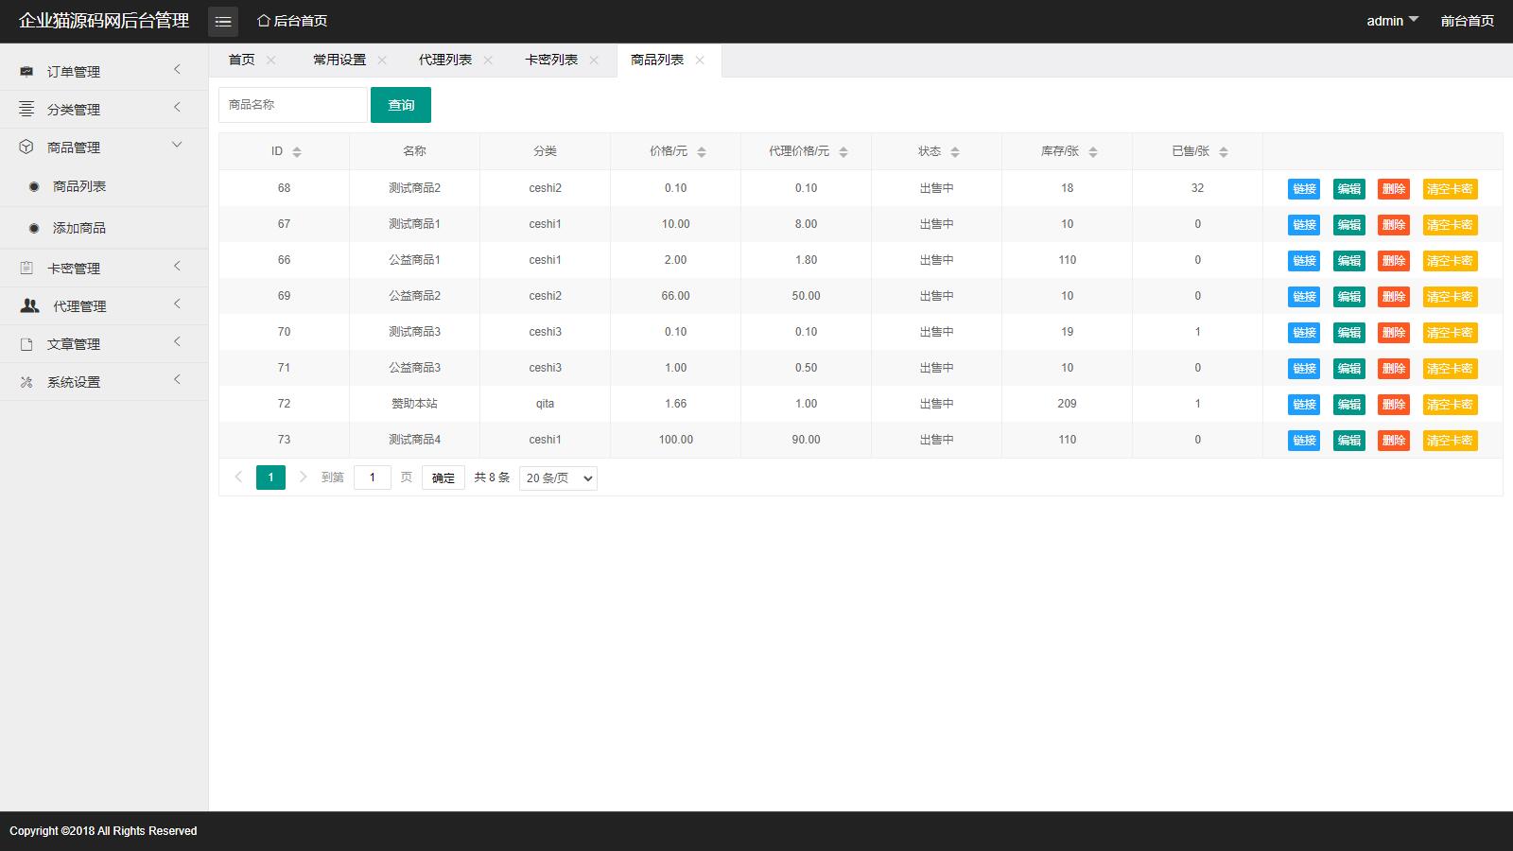Click the hamburger menu toggle icon
This screenshot has width=1513, height=851.
pos(223,21)
